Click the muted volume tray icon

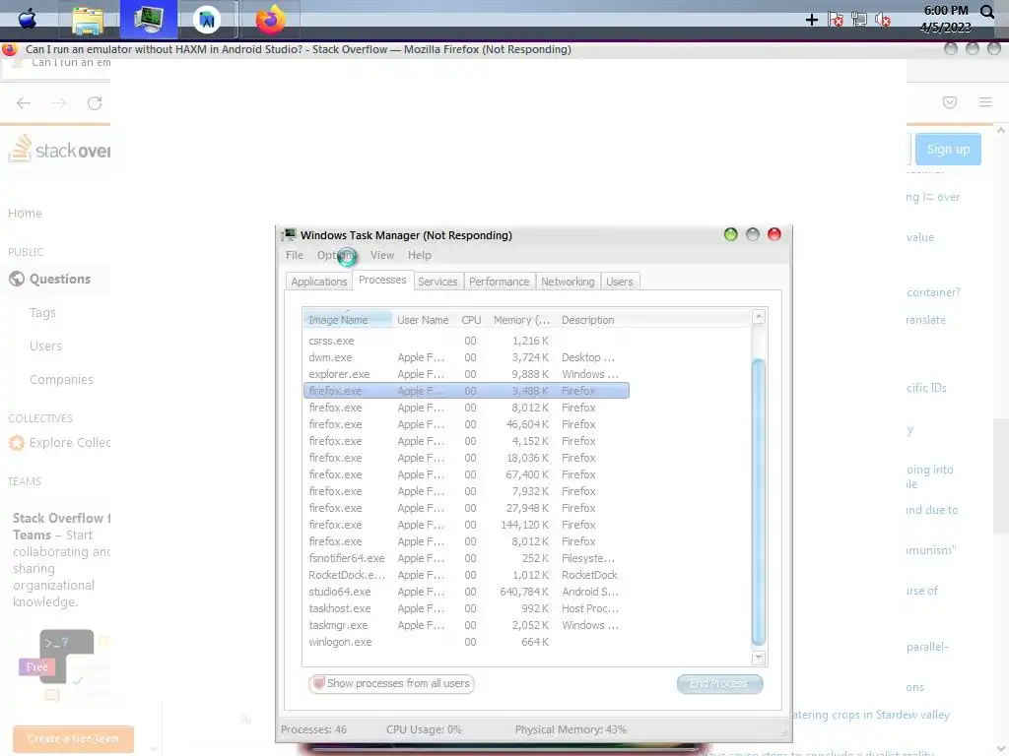[x=882, y=20]
